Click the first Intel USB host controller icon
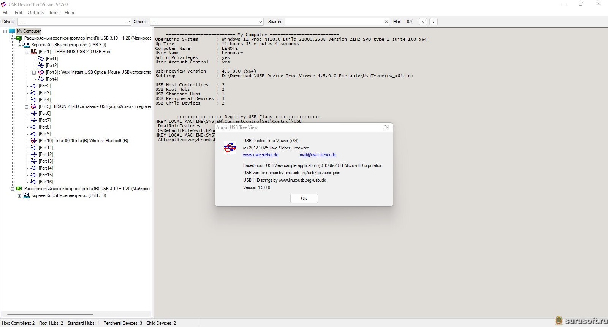Image resolution: width=608 pixels, height=327 pixels. [19, 38]
